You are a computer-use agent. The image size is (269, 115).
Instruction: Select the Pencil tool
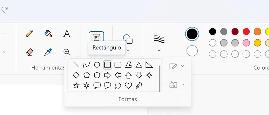click(x=29, y=33)
